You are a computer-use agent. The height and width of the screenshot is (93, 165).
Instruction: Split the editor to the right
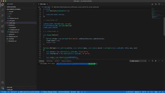point(159,4)
